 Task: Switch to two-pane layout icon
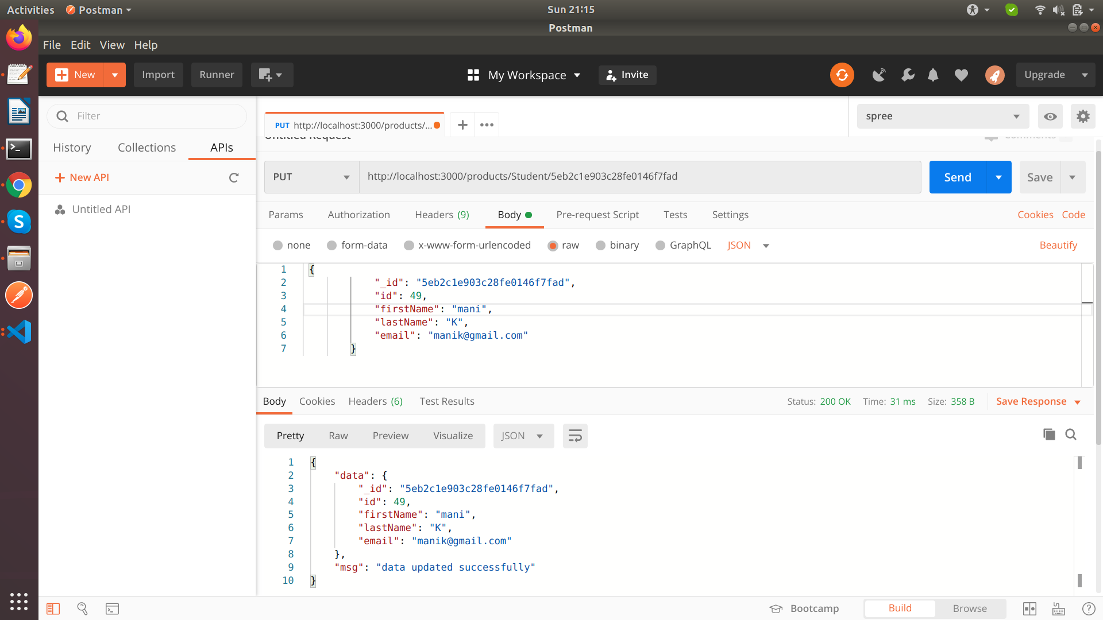point(1029,609)
